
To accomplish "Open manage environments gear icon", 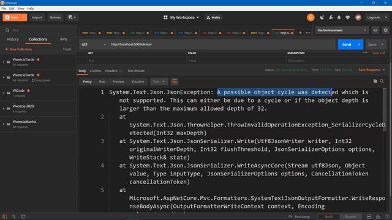I will (385, 30).
